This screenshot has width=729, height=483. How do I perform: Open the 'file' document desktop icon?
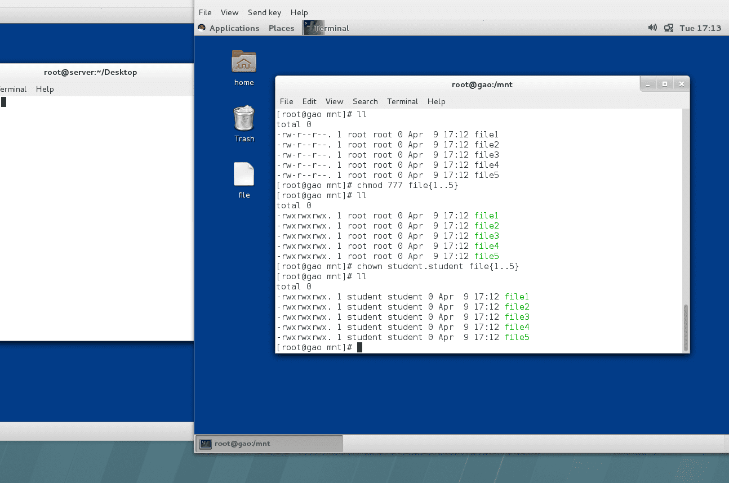(244, 175)
